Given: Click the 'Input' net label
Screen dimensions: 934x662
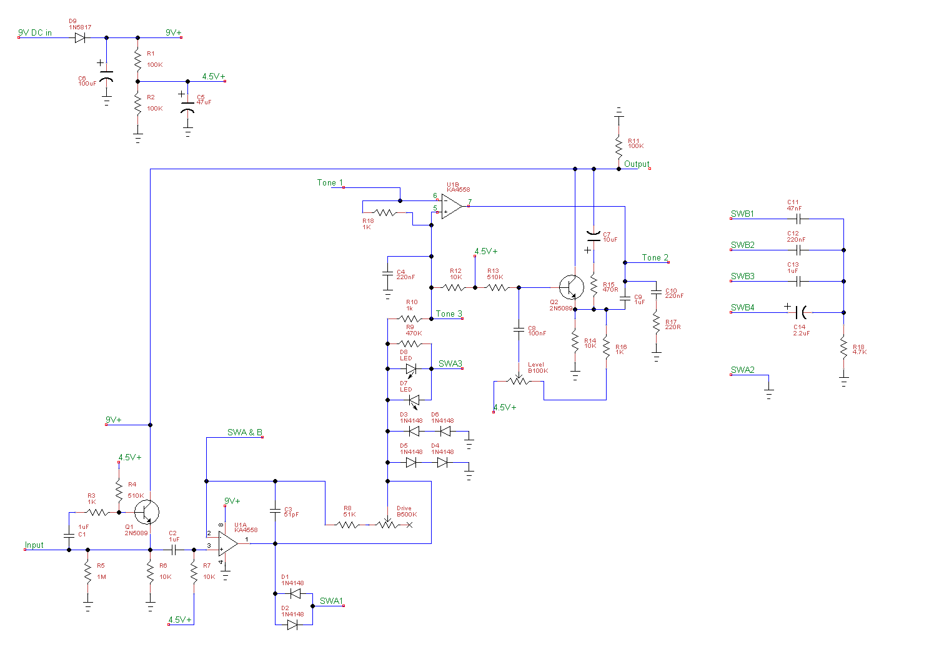Looking at the screenshot, I should [x=34, y=545].
